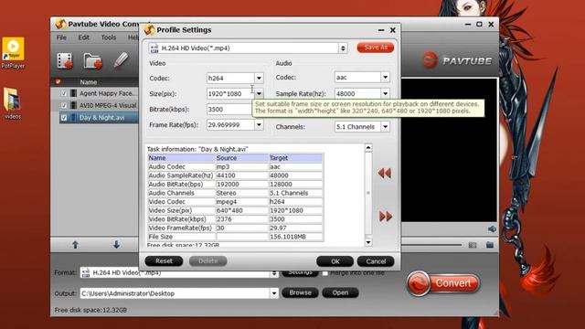Click the task information scrollbar down arrow

click(368, 243)
